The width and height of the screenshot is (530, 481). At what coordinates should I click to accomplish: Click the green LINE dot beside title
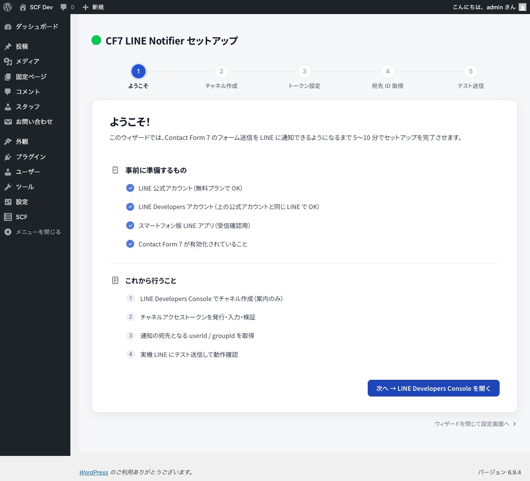pyautogui.click(x=96, y=40)
